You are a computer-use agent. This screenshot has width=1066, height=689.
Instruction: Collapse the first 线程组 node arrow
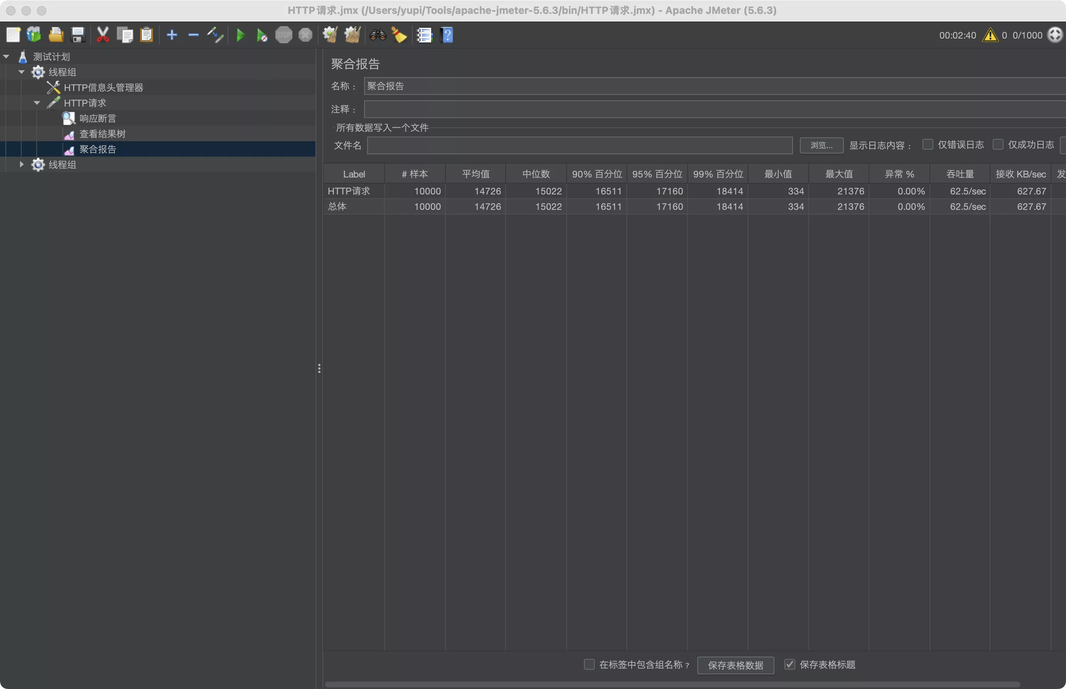tap(22, 72)
